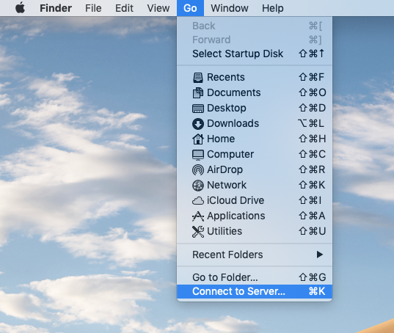
Task: Click the AirDrop radar icon
Action: (198, 169)
